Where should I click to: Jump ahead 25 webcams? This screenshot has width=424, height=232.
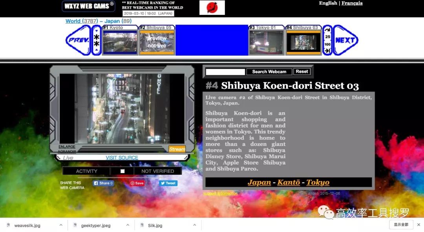click(327, 37)
